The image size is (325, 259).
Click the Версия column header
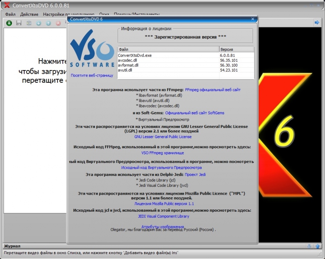[x=237, y=49]
